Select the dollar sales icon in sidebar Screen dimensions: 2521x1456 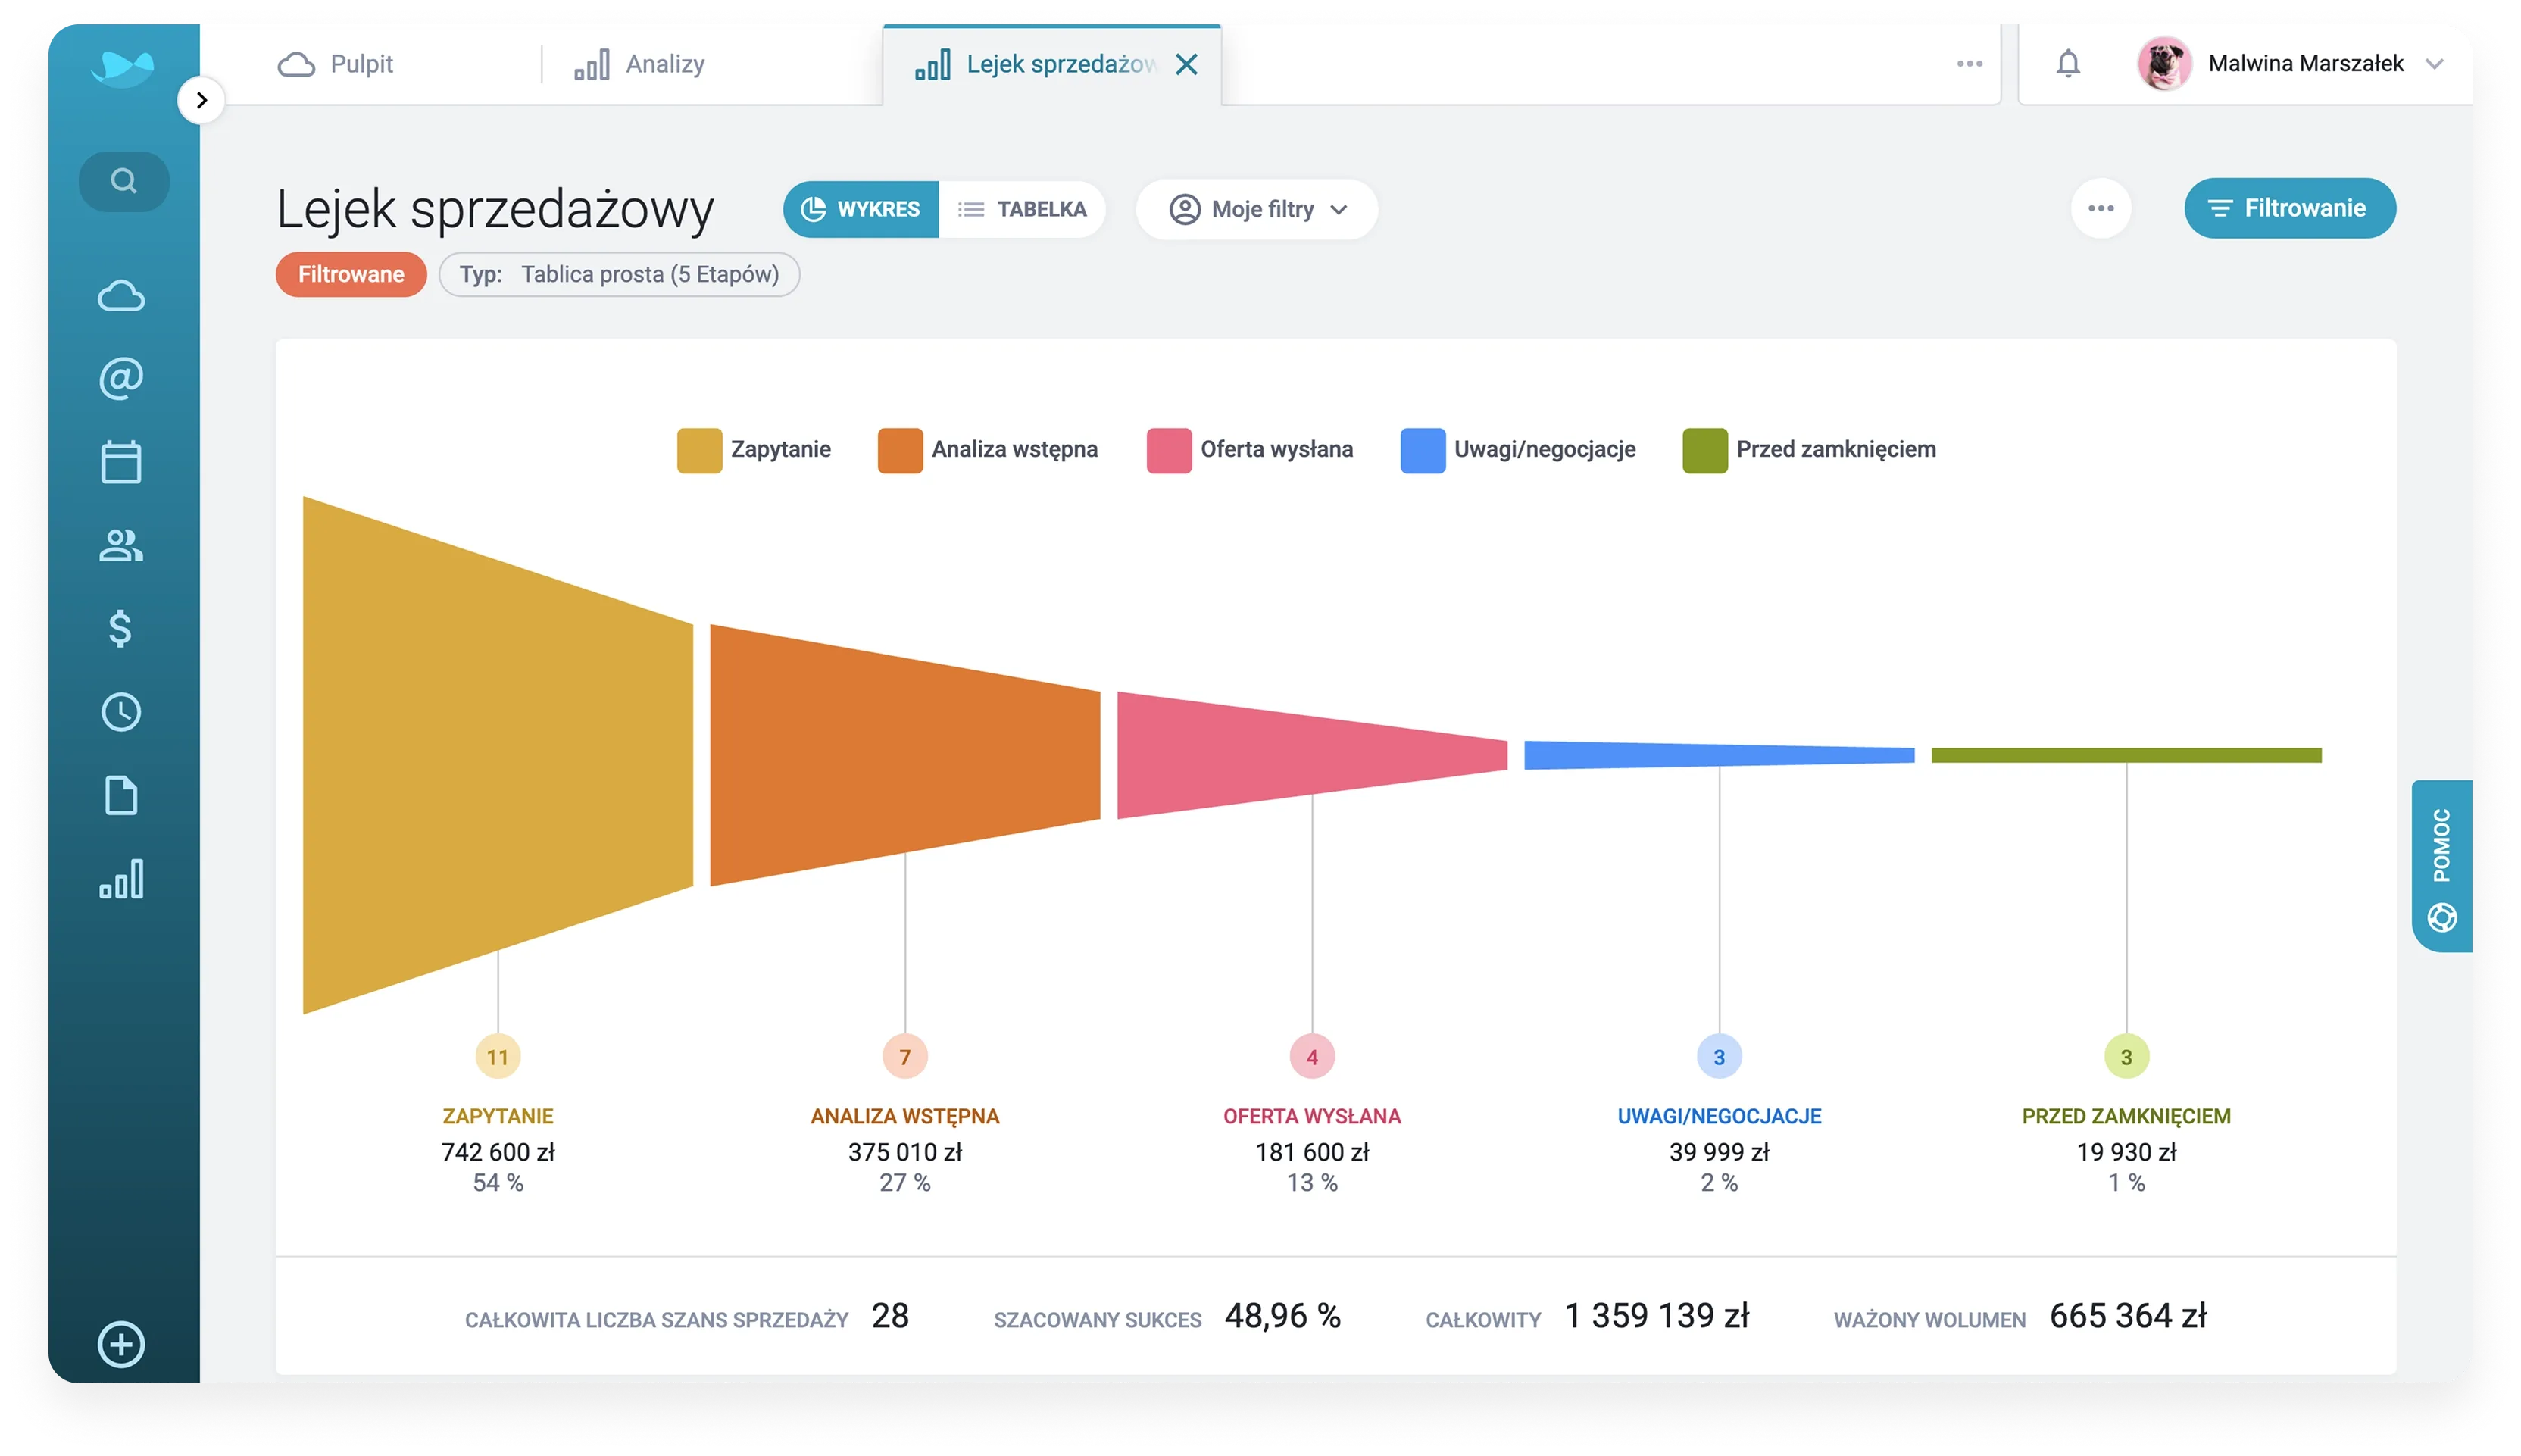[x=120, y=629]
